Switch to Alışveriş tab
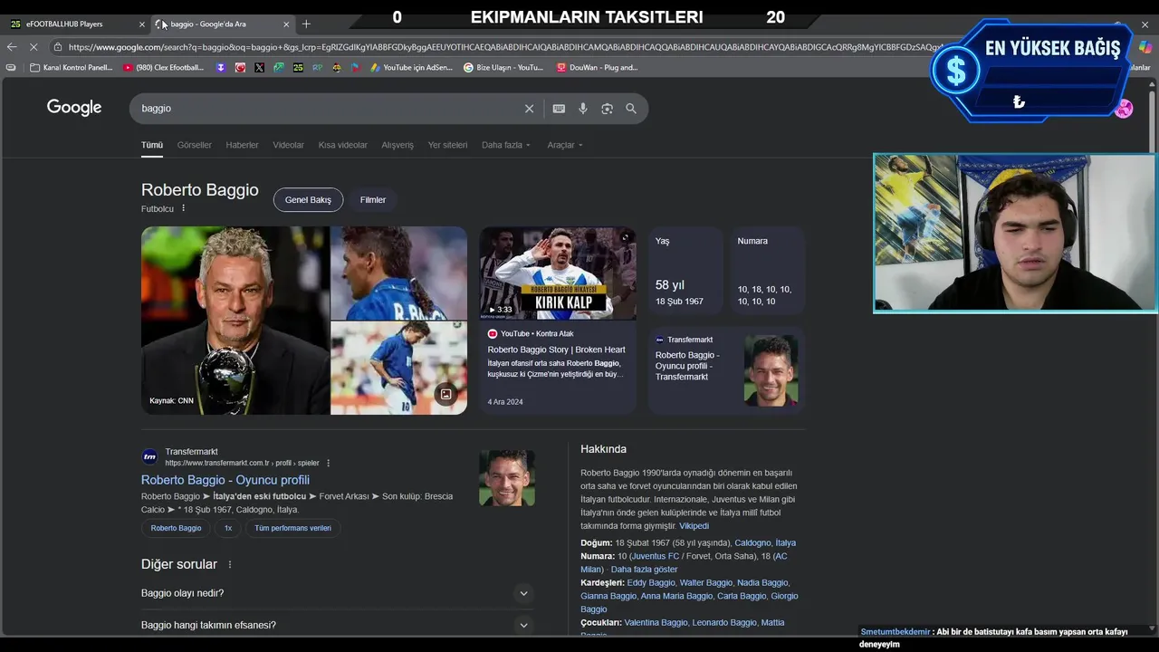Image resolution: width=1159 pixels, height=652 pixels. 398,145
